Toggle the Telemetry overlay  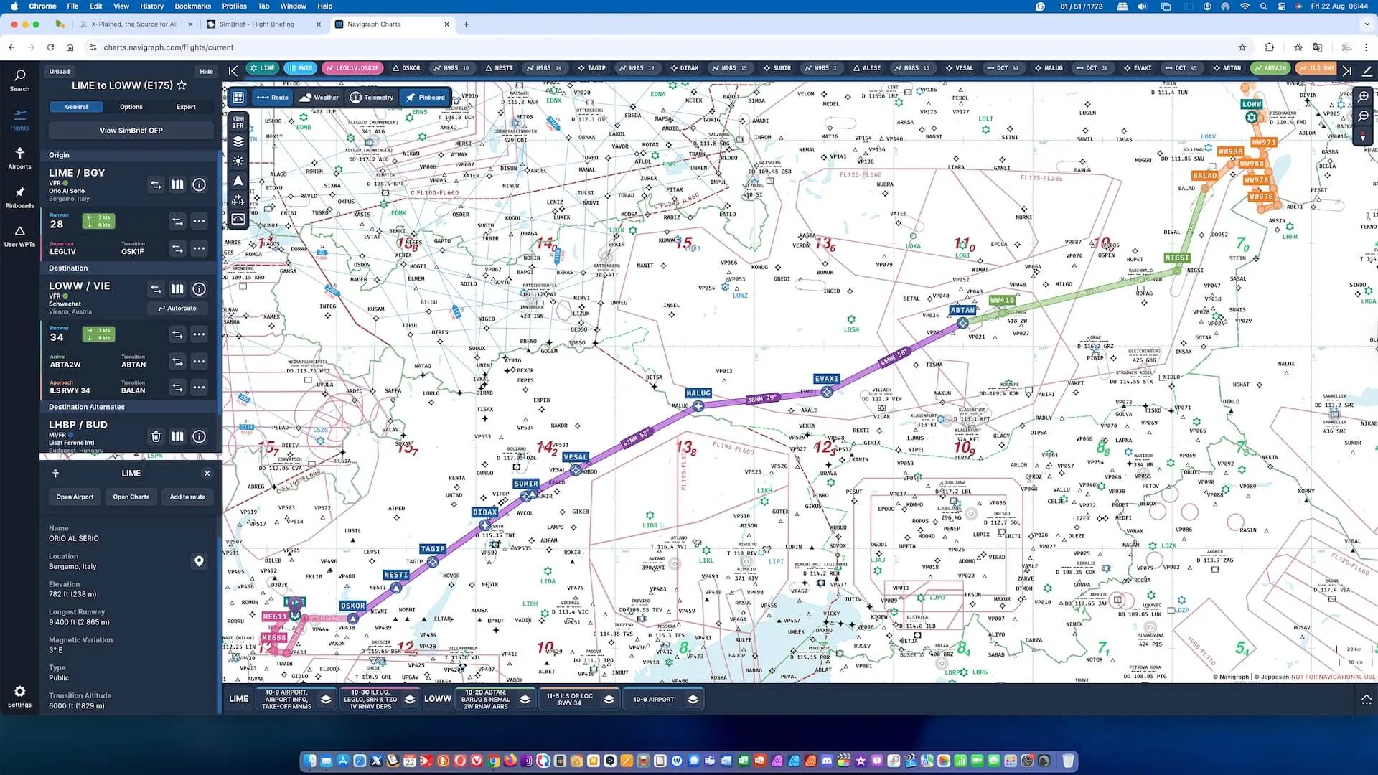click(x=371, y=98)
